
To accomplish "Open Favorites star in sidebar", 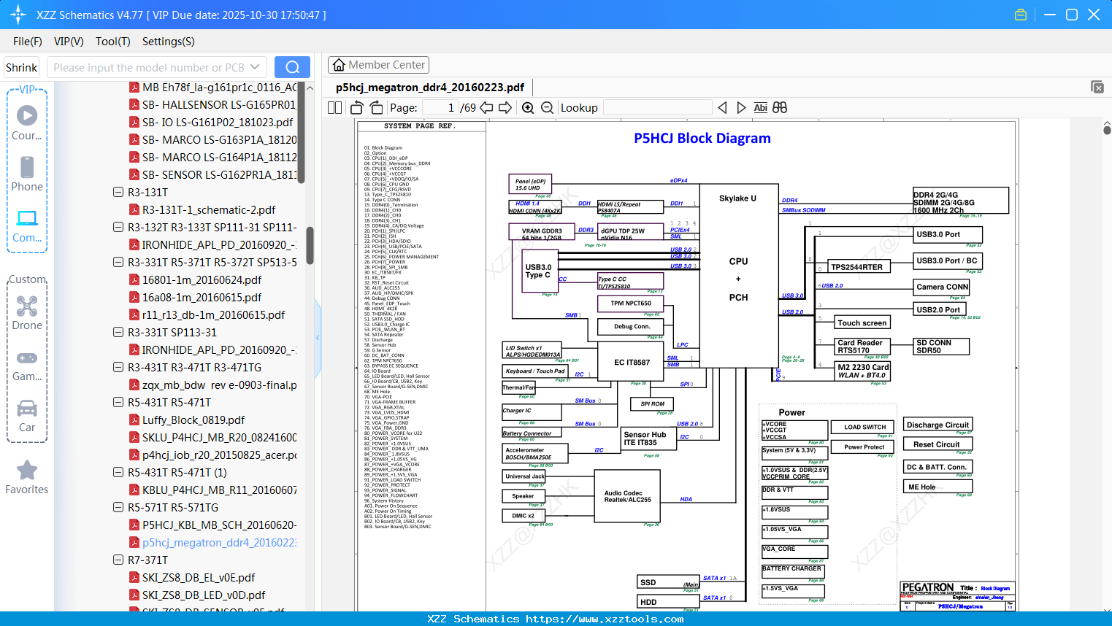I will [x=27, y=477].
